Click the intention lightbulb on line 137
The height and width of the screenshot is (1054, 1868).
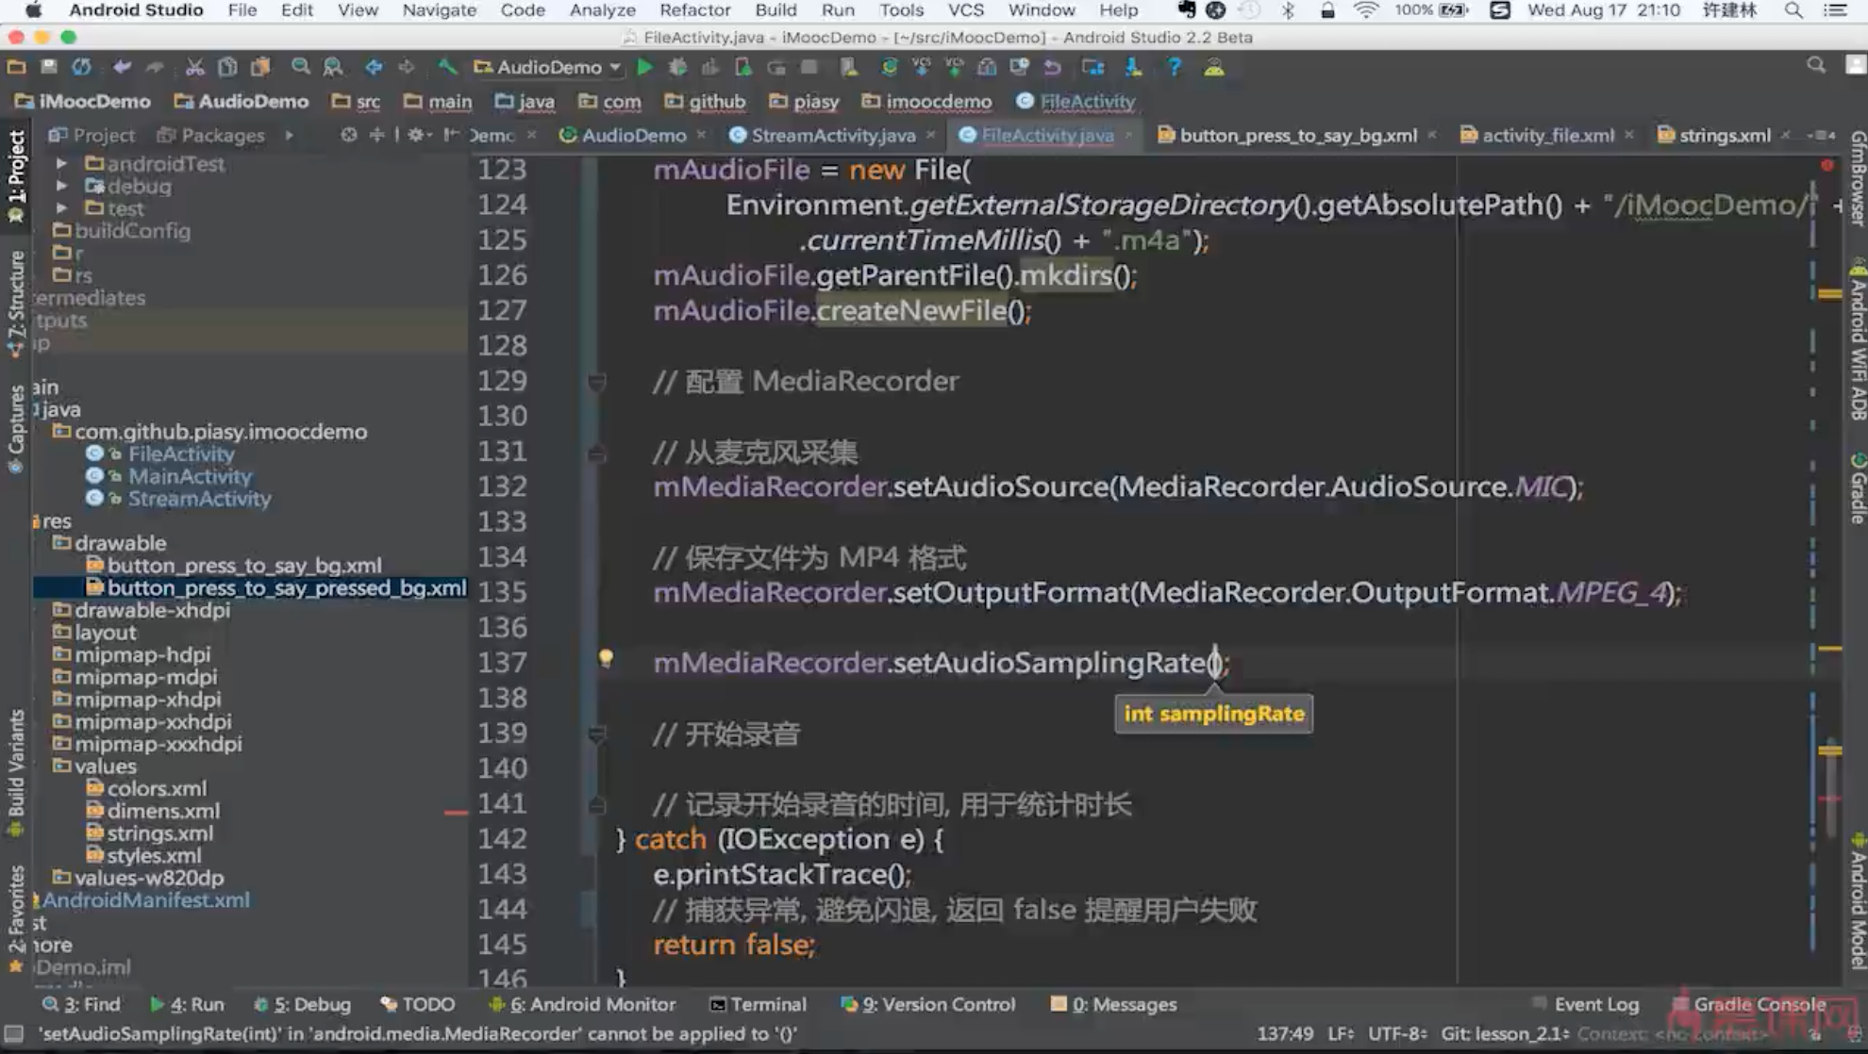pyautogui.click(x=606, y=658)
